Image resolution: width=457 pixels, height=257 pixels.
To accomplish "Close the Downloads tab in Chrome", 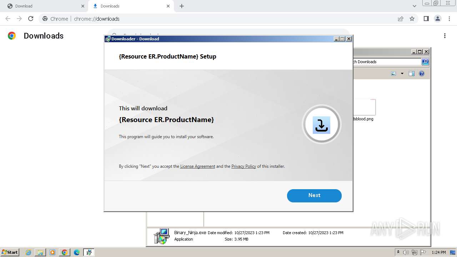I will click(x=168, y=6).
